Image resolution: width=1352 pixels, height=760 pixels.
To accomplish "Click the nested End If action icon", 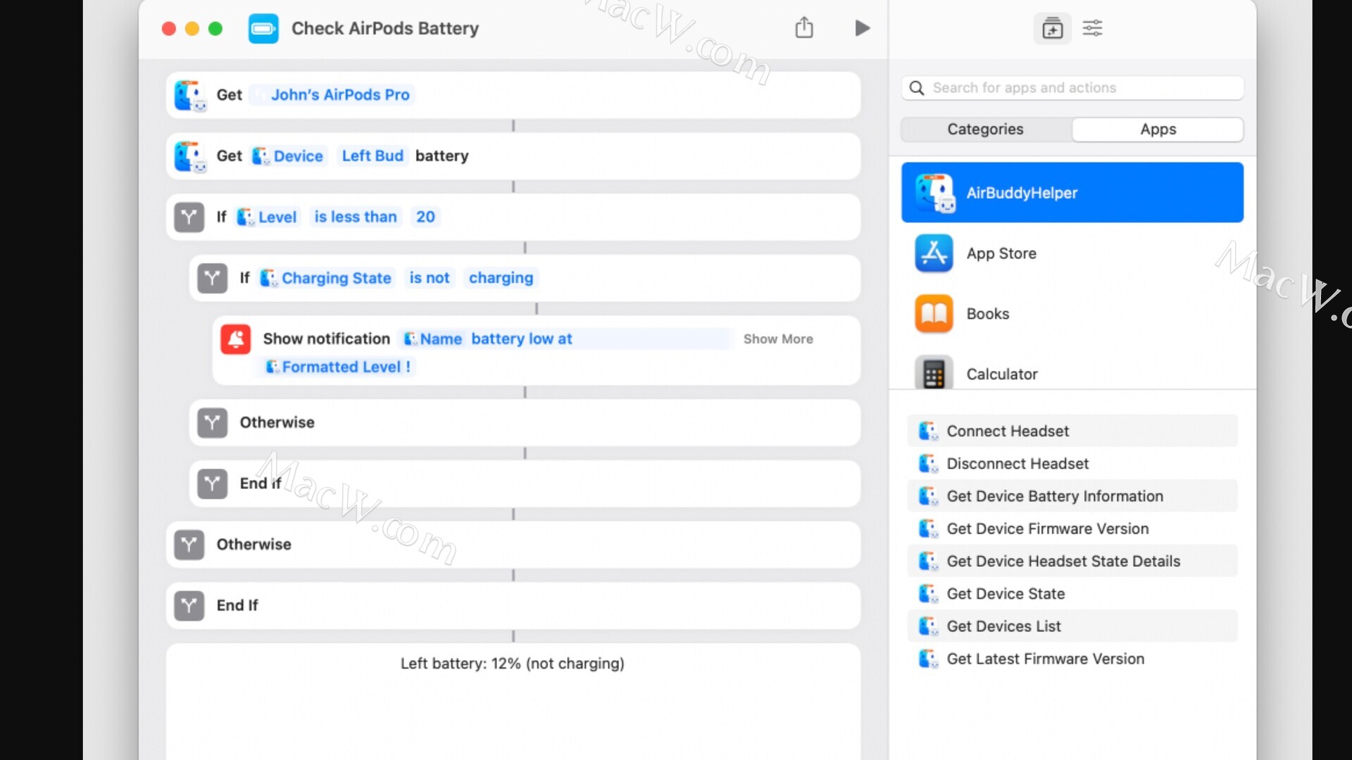I will click(x=212, y=483).
